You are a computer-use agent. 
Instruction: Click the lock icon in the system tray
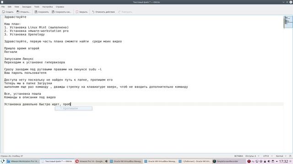pyautogui.click(x=265, y=161)
